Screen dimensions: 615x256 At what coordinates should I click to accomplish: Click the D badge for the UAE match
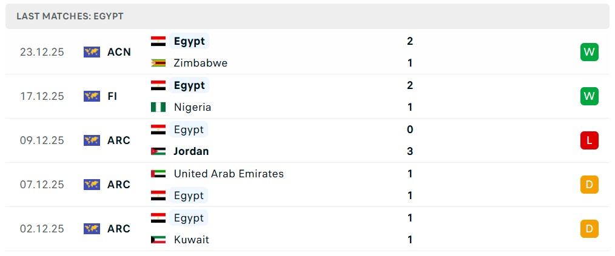click(589, 185)
